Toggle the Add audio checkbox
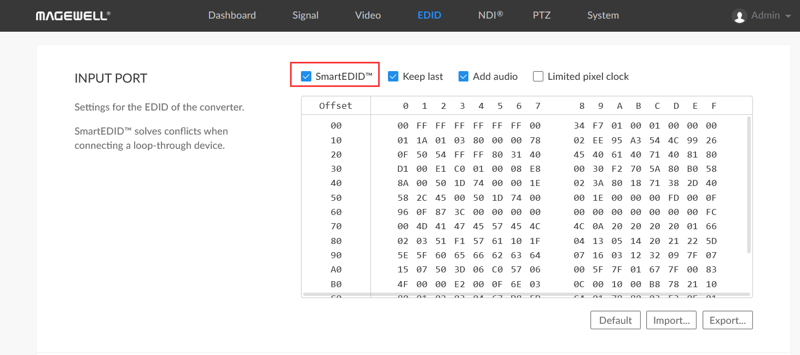 click(x=463, y=77)
